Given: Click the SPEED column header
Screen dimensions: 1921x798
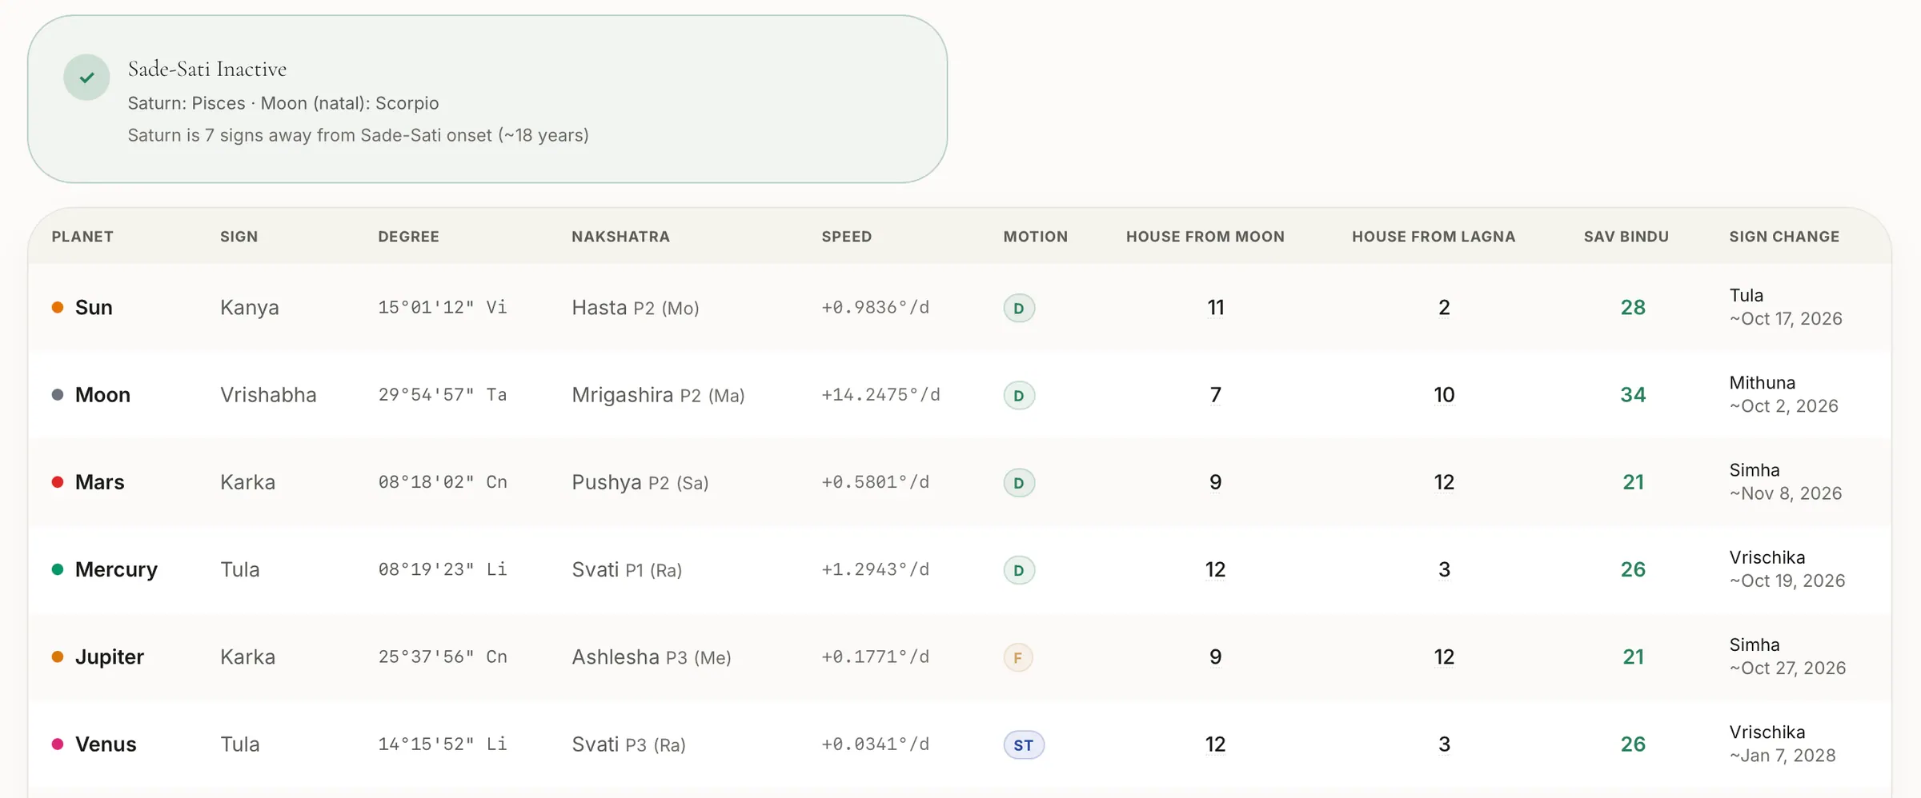Looking at the screenshot, I should tap(846, 237).
